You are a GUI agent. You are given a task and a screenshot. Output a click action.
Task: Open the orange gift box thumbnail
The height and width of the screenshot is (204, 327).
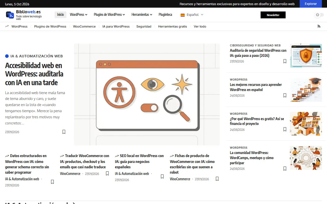pos(306,124)
